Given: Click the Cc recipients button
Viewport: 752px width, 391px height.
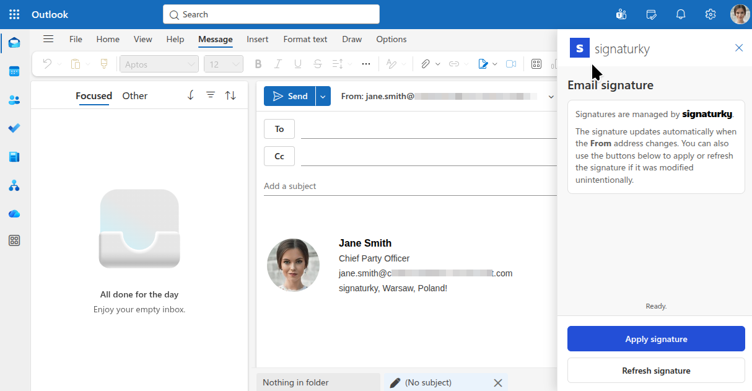Looking at the screenshot, I should click(x=279, y=156).
